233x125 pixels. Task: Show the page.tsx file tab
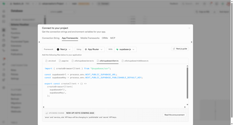[x=63, y=61]
